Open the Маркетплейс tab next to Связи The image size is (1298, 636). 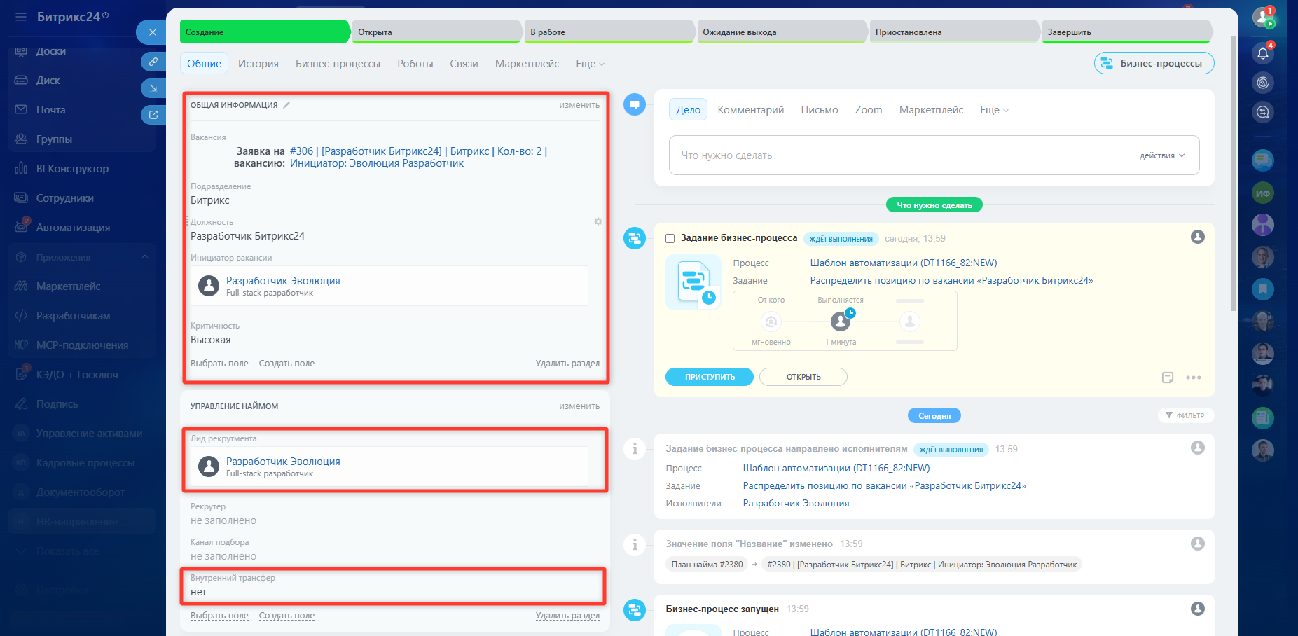527,64
